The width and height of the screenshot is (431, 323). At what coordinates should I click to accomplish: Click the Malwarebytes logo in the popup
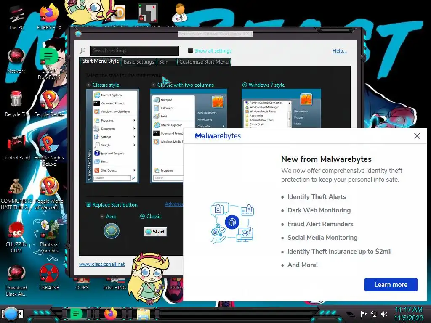click(x=218, y=136)
